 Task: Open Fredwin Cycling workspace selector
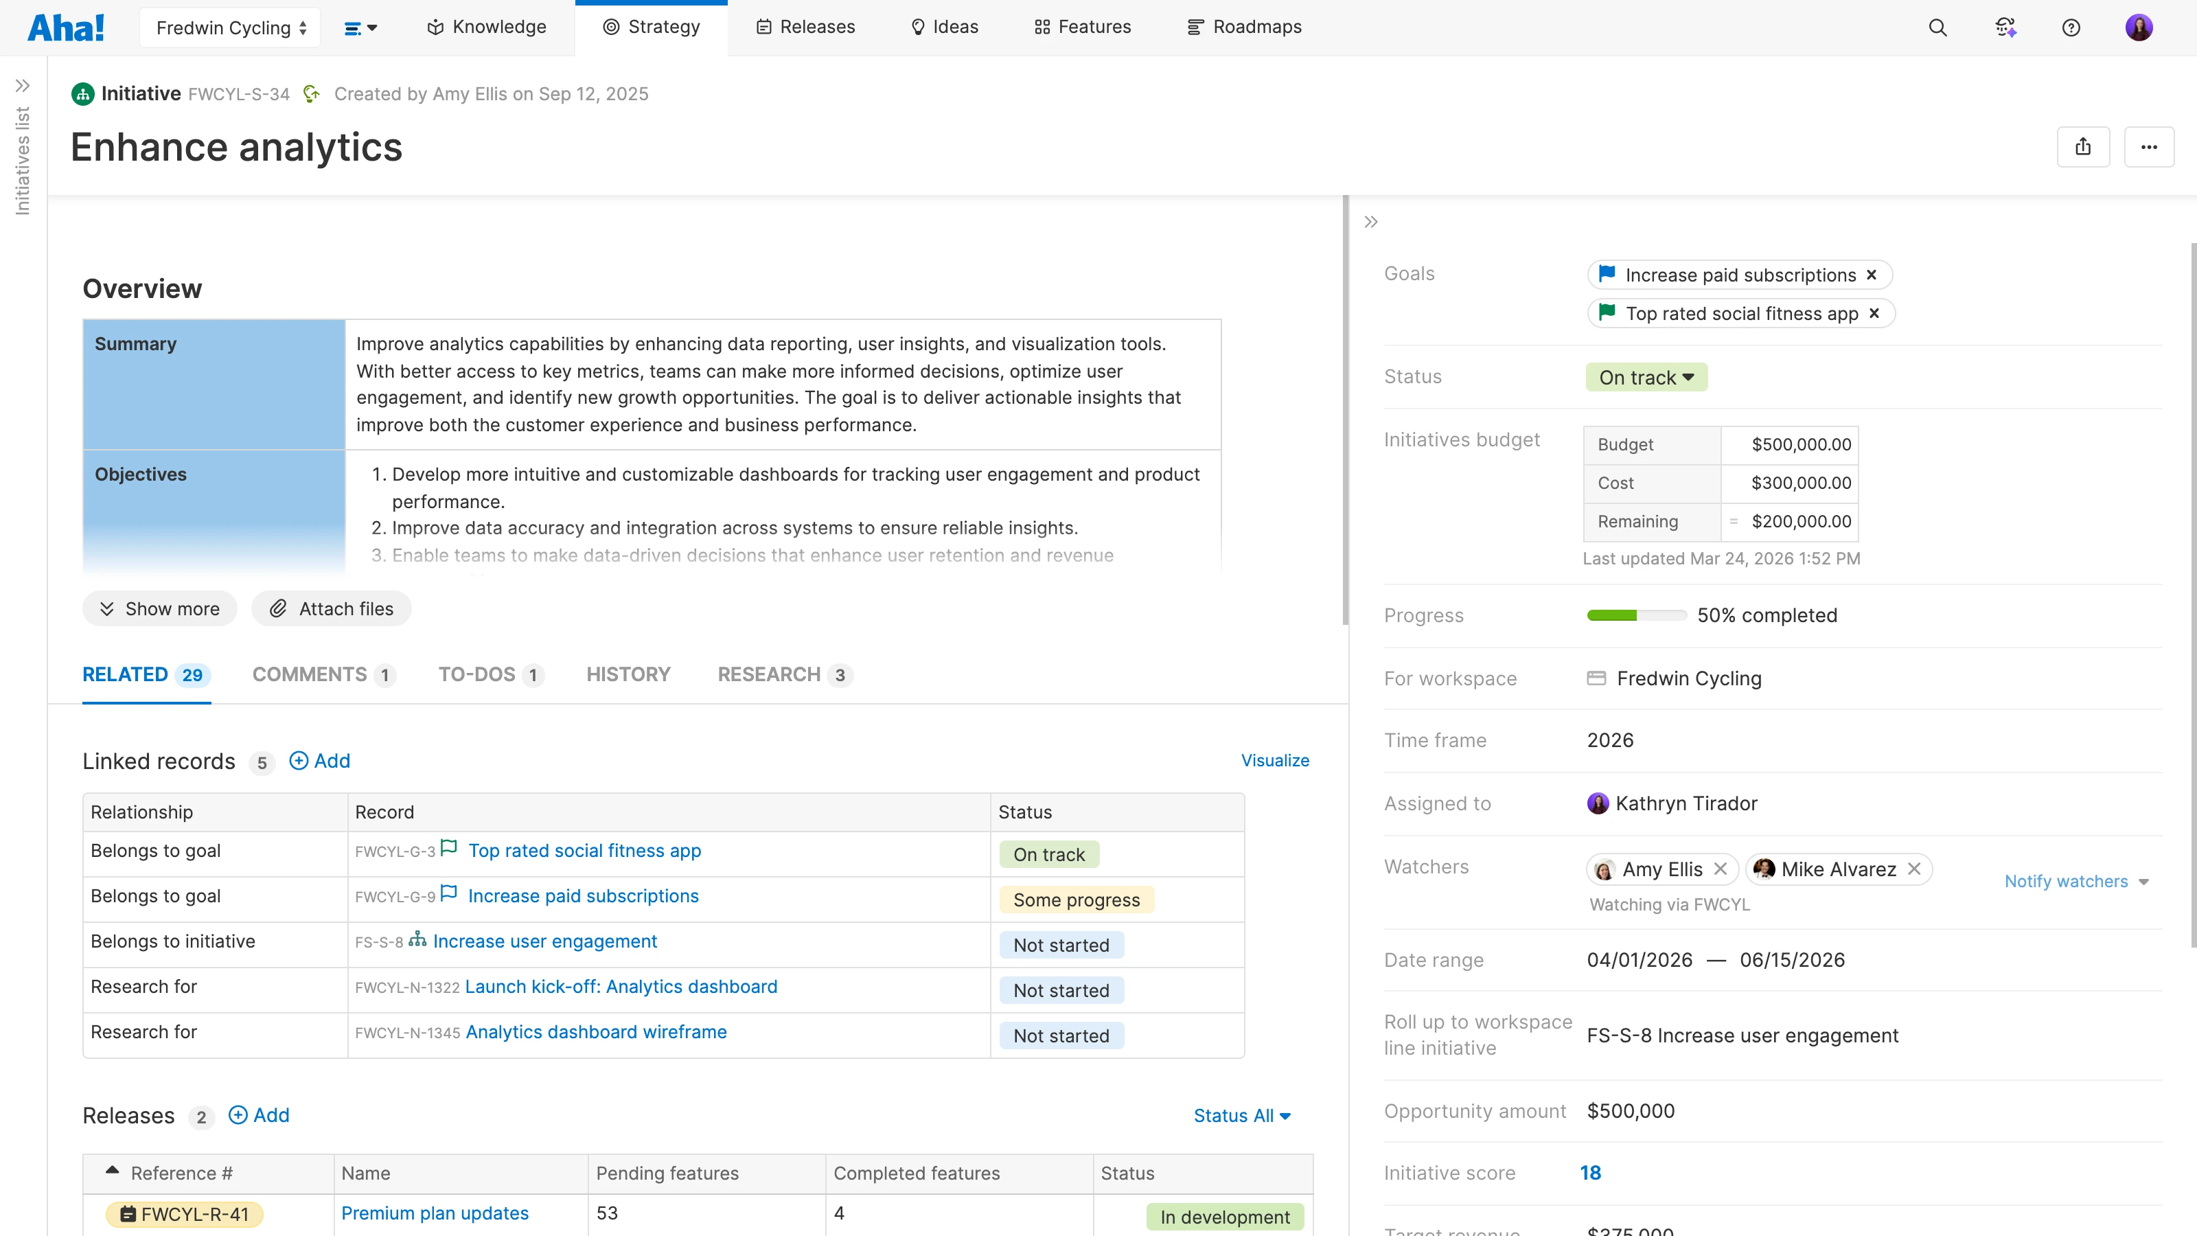coord(230,27)
